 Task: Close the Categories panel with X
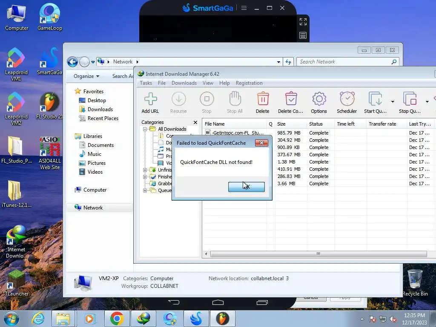coord(195,122)
